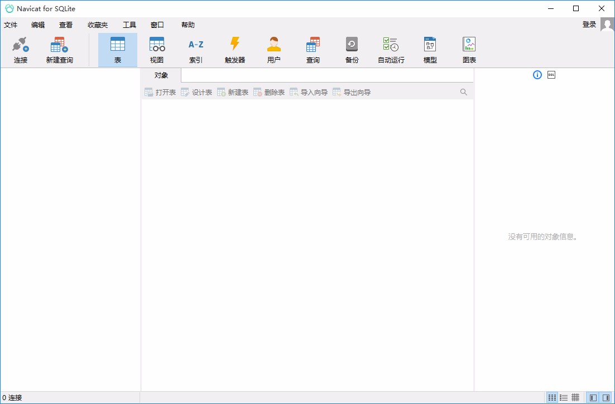Click the Navicat logo in title bar
615x404 pixels.
[9, 8]
